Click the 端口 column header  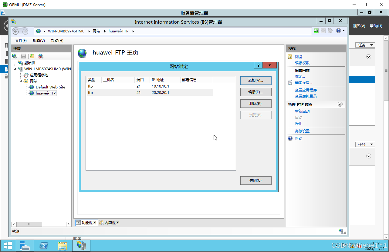coord(142,80)
